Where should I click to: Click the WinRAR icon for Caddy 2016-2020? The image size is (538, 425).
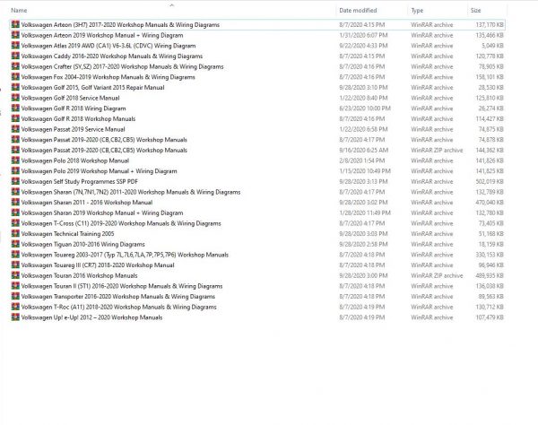(15, 56)
